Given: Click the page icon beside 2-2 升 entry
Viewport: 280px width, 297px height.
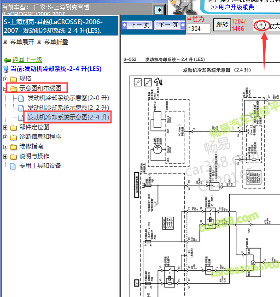Looking at the screenshot, I should tap(21, 108).
